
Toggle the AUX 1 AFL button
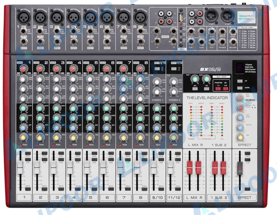coord(195,89)
